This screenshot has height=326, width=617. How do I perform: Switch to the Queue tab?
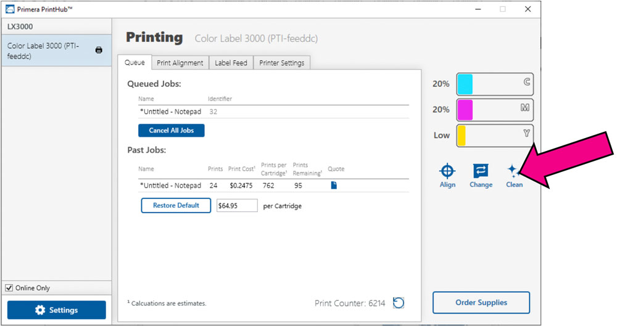135,62
